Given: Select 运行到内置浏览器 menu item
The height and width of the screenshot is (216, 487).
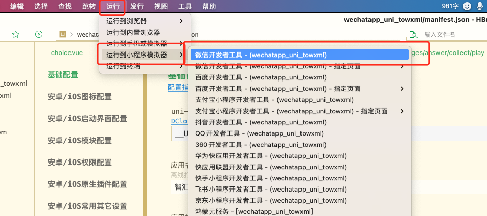Looking at the screenshot, I should (145, 32).
